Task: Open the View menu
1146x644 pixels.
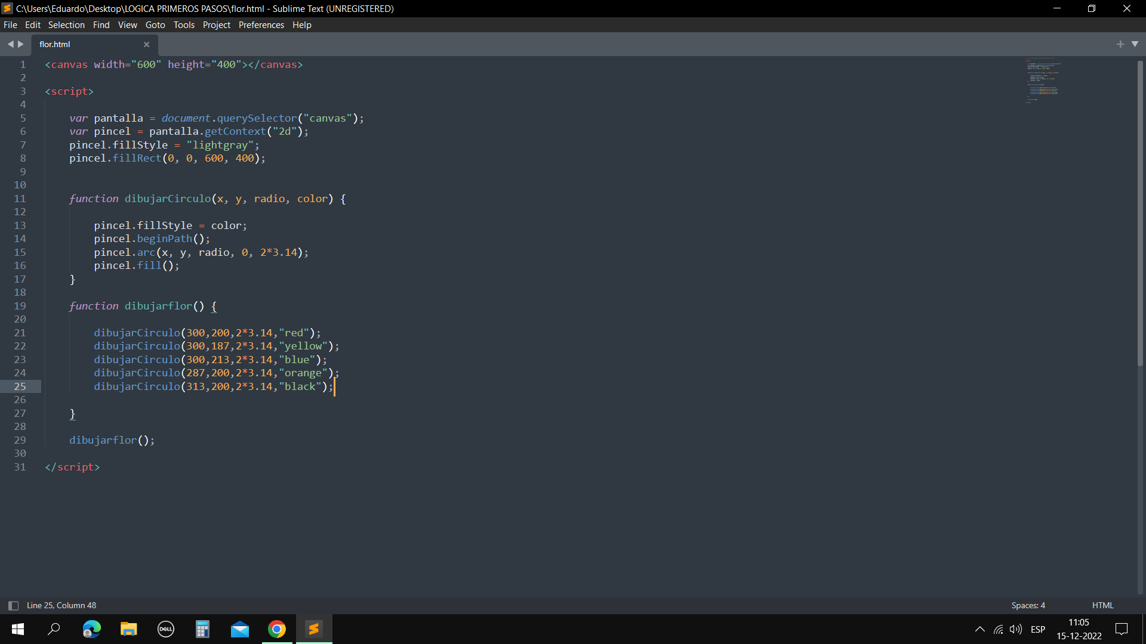Action: tap(127, 24)
